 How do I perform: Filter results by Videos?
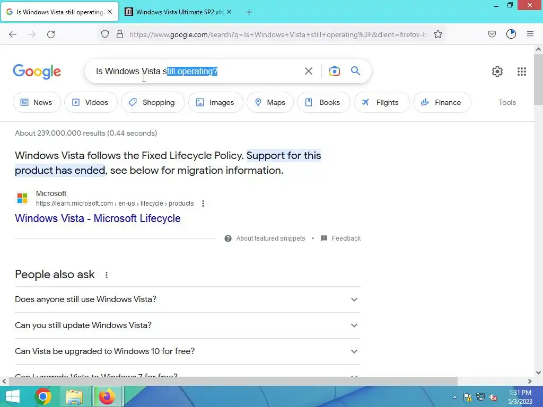pyautogui.click(x=91, y=102)
